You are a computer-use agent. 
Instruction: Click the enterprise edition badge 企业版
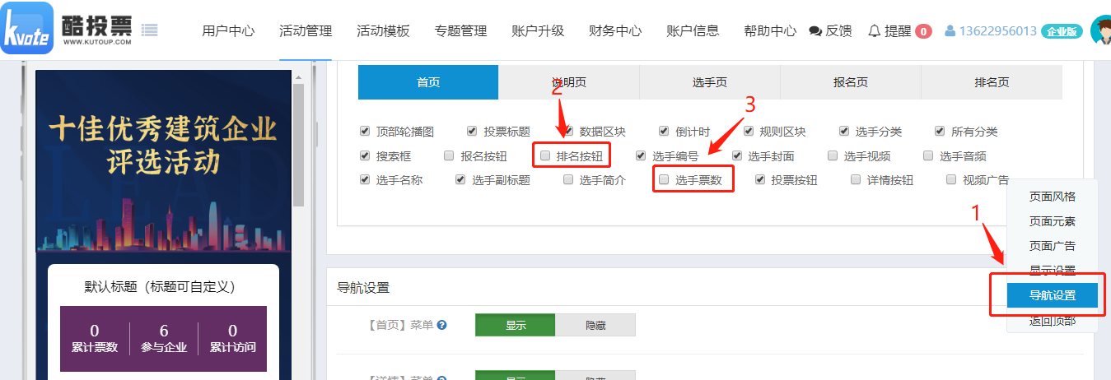(x=1062, y=31)
